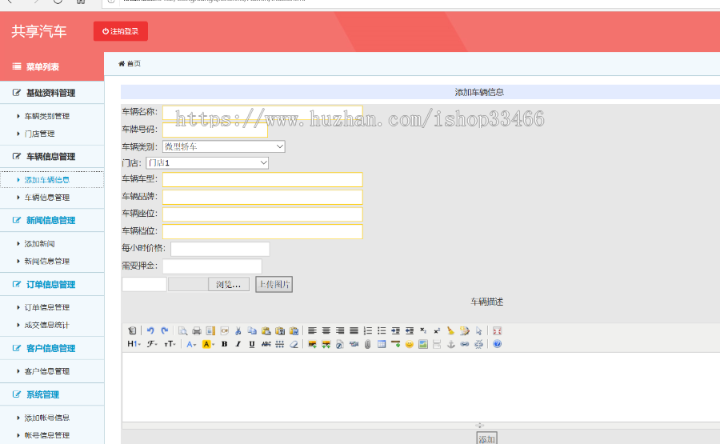Screen dimensions: 720x444
Task: Insert an anchor in editor
Action: 451,344
